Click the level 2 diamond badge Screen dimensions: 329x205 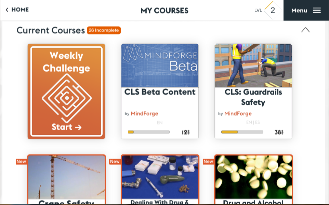273,10
